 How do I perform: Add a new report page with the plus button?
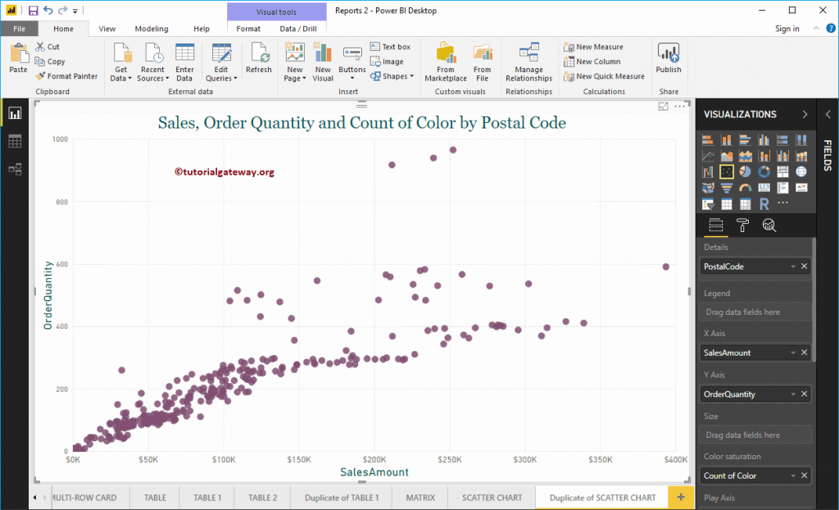point(681,497)
